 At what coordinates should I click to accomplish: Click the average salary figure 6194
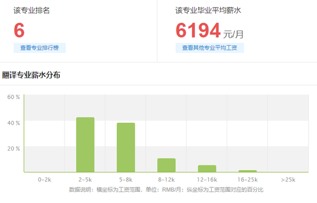(x=198, y=30)
